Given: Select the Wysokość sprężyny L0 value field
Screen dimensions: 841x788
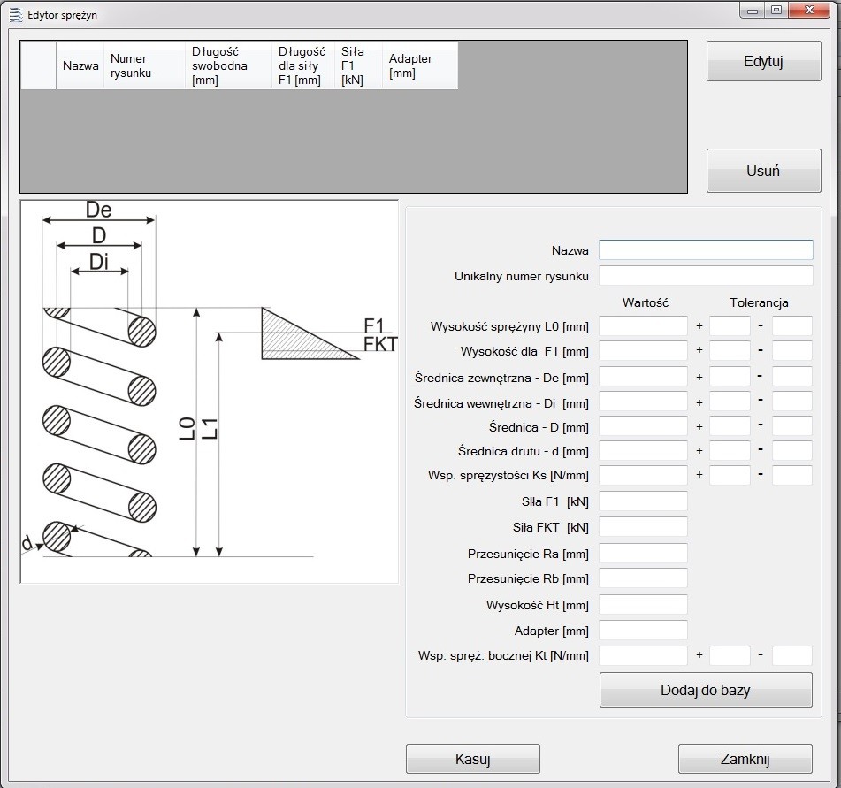Looking at the screenshot, I should 642,326.
